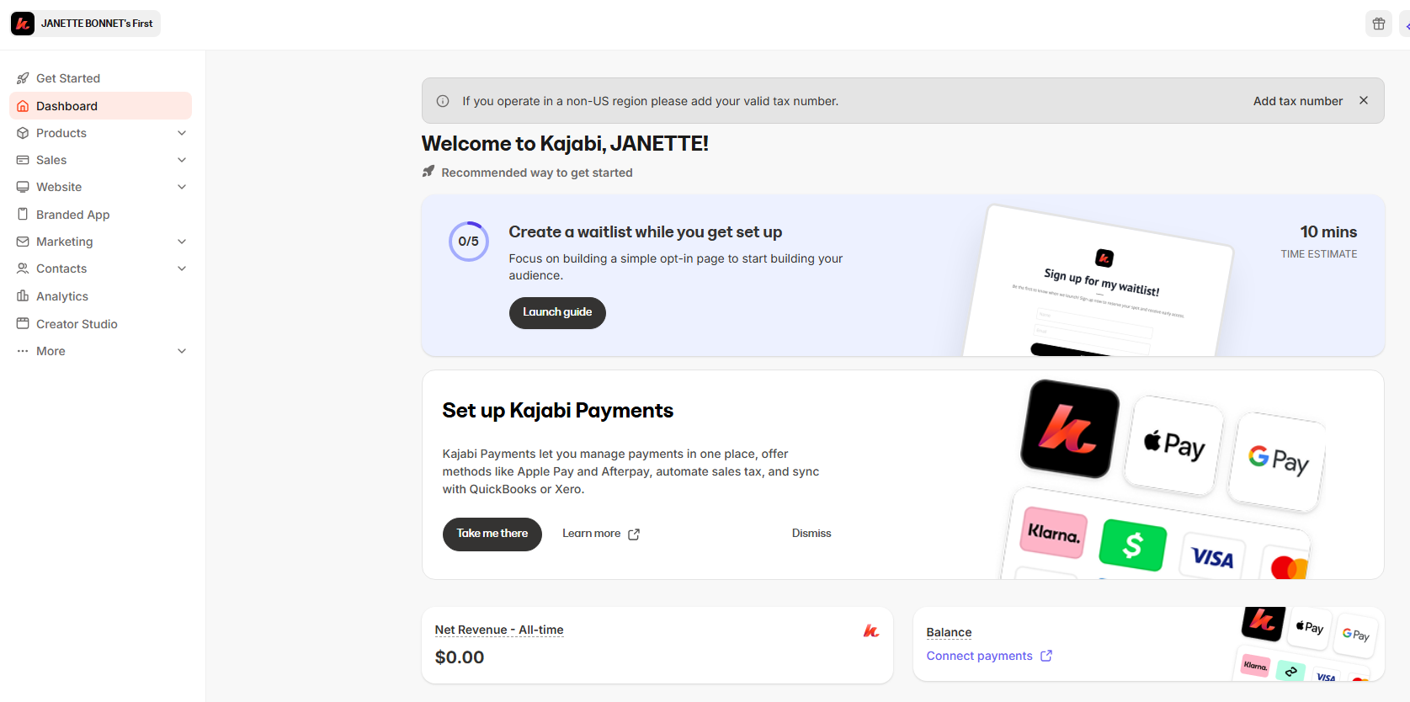
Task: Click the Get Started rocket icon
Action: pyautogui.click(x=23, y=78)
